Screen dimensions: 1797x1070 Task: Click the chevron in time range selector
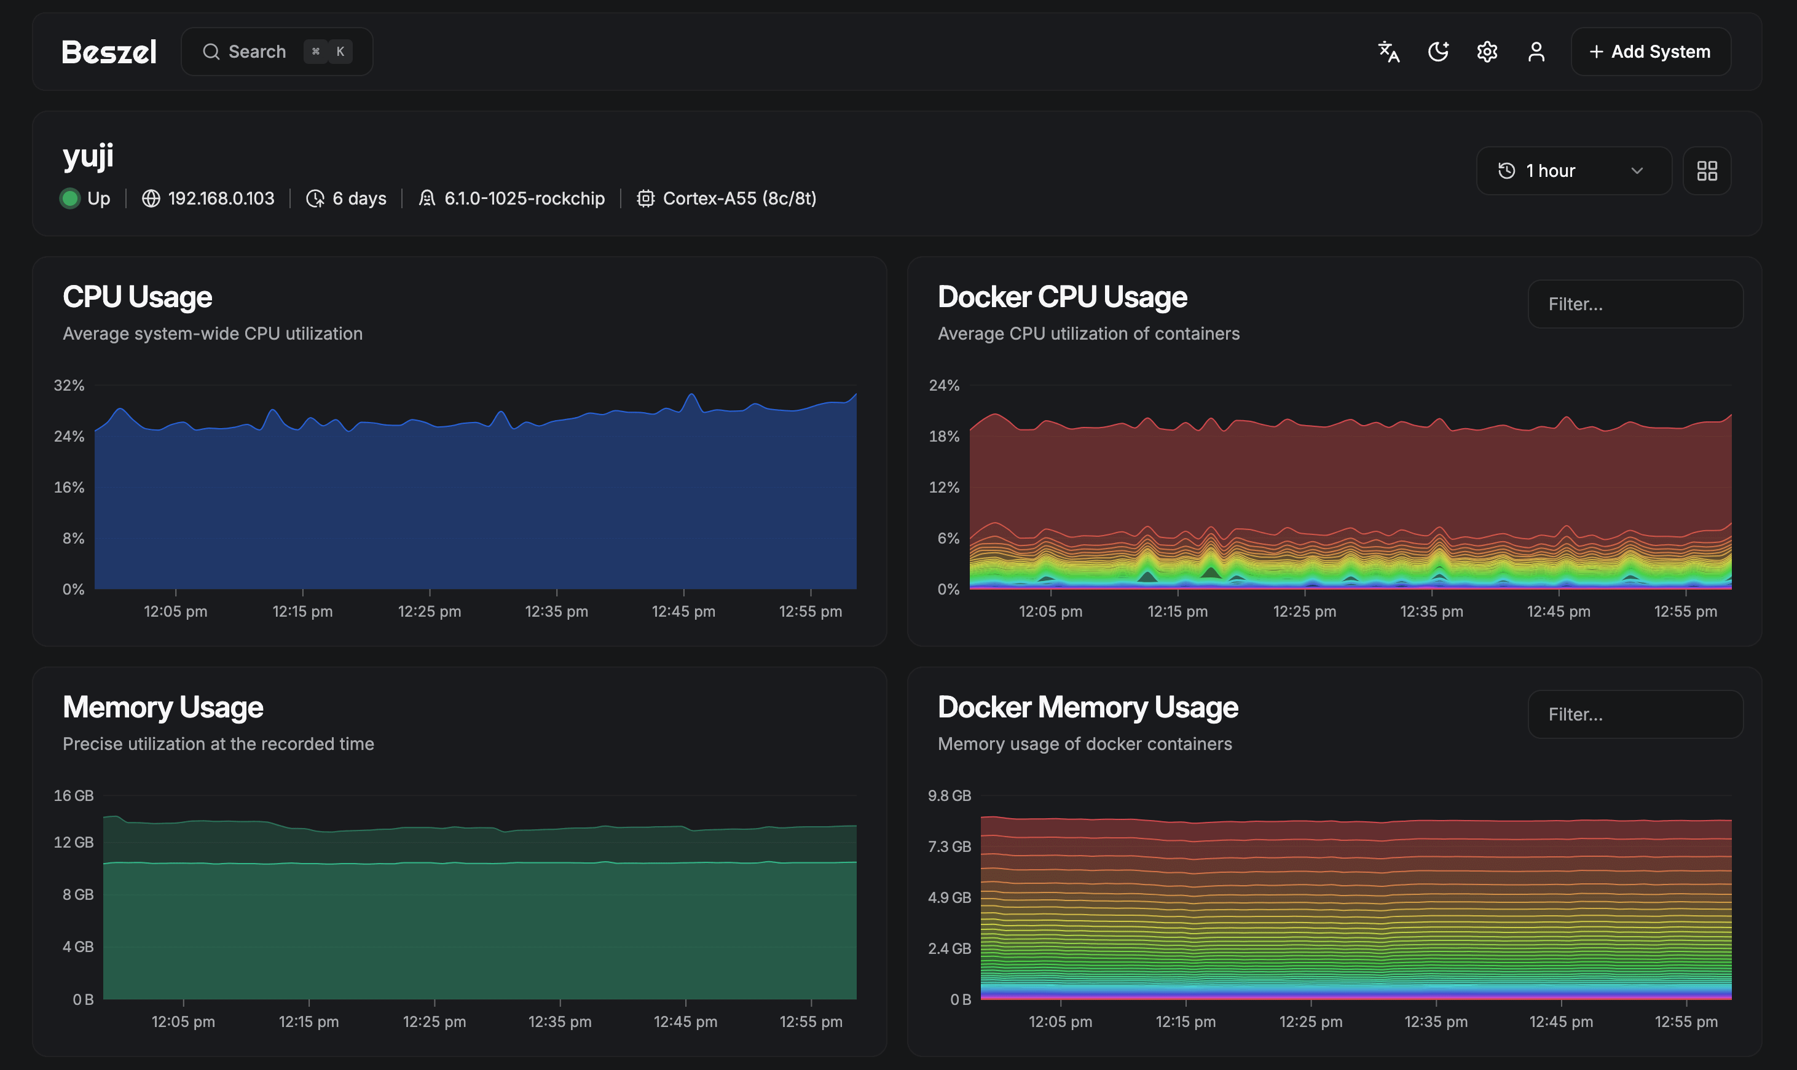coord(1637,171)
